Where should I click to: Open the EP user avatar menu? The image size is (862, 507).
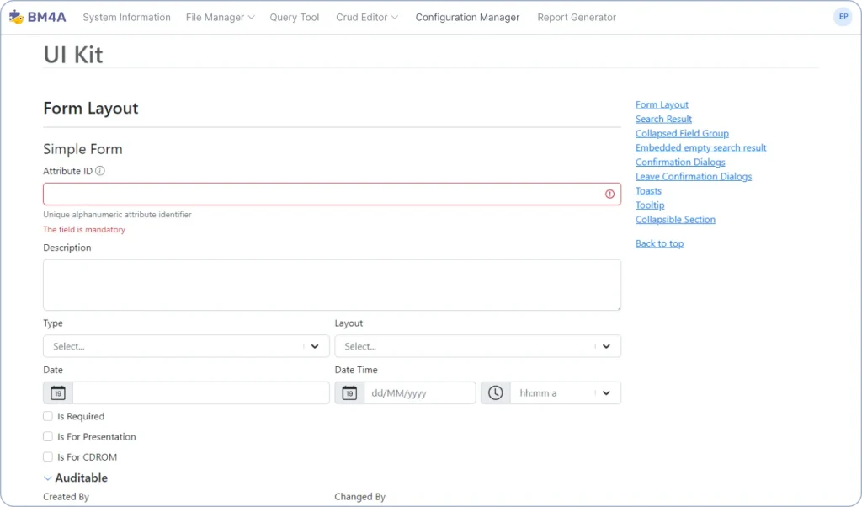point(843,17)
